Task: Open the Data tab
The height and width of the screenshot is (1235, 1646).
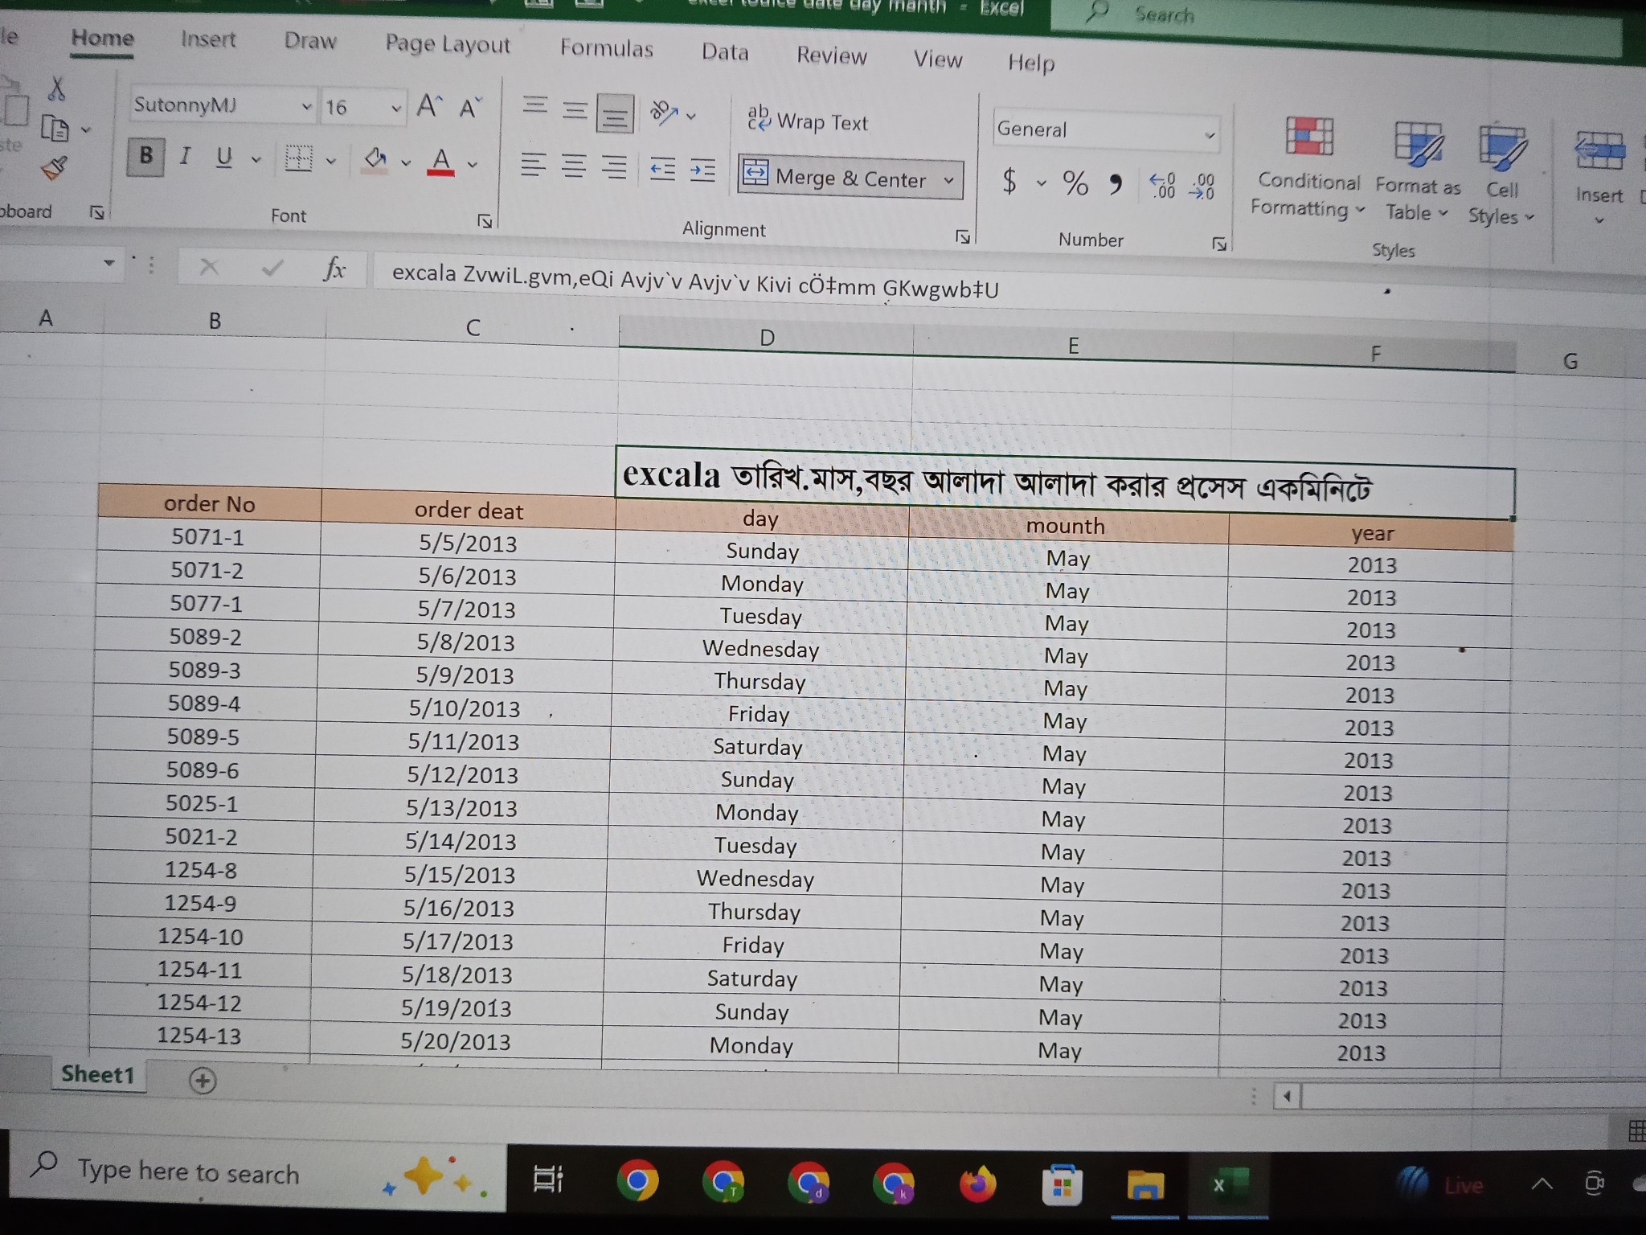Action: tap(725, 52)
